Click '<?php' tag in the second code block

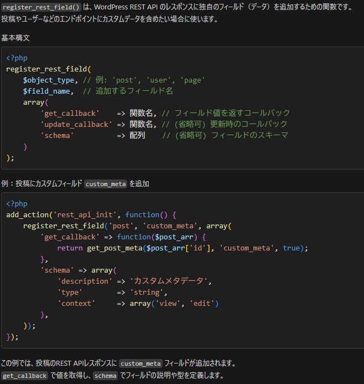click(x=17, y=204)
